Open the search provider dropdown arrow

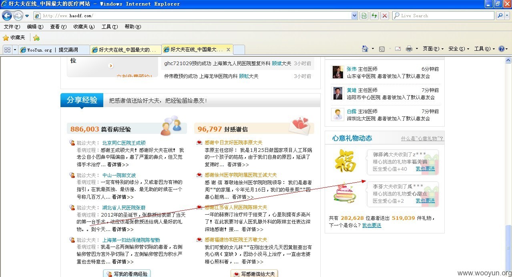(x=507, y=16)
